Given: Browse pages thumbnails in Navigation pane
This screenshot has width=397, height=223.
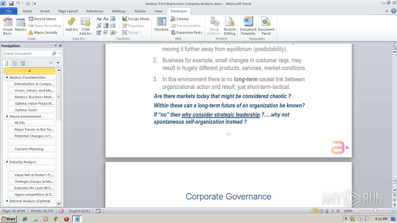Looking at the screenshot, I should (x=15, y=63).
